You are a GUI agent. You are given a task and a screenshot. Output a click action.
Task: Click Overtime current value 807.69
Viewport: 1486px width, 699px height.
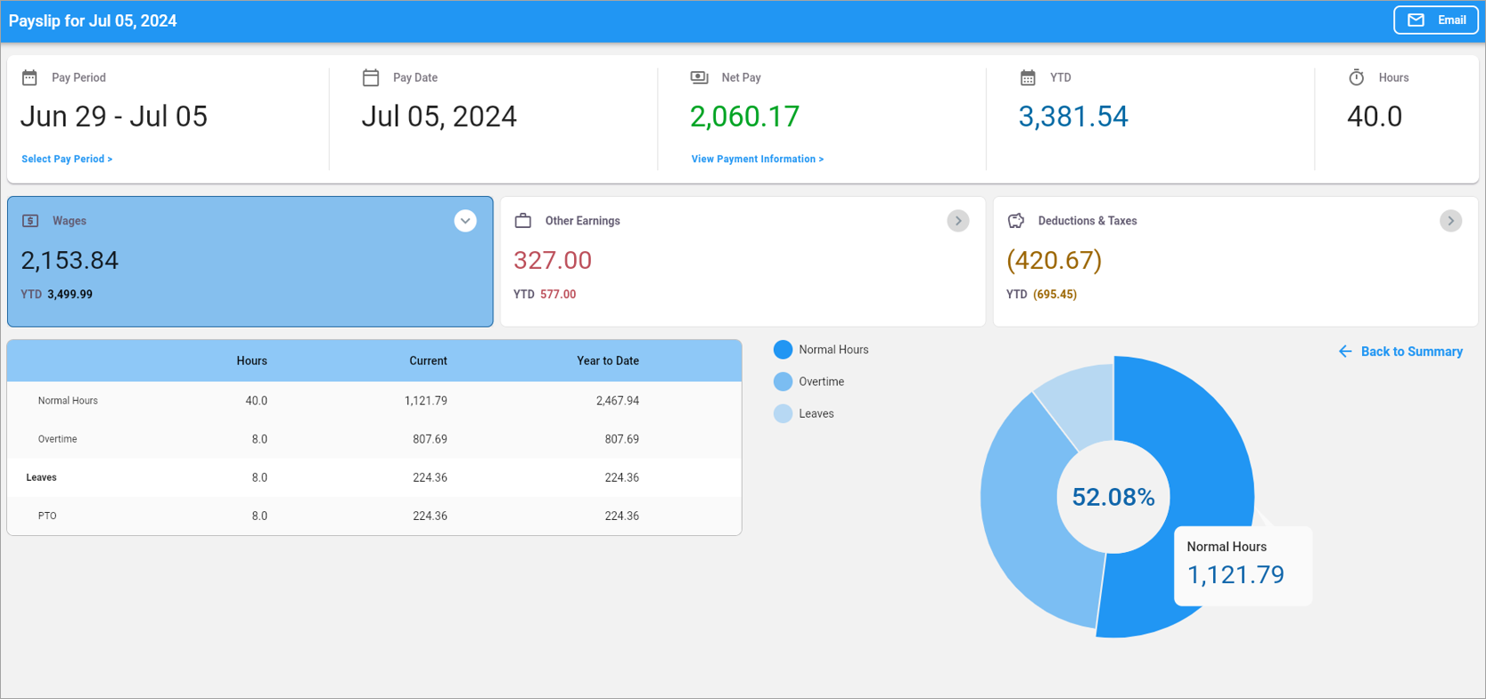tap(430, 439)
